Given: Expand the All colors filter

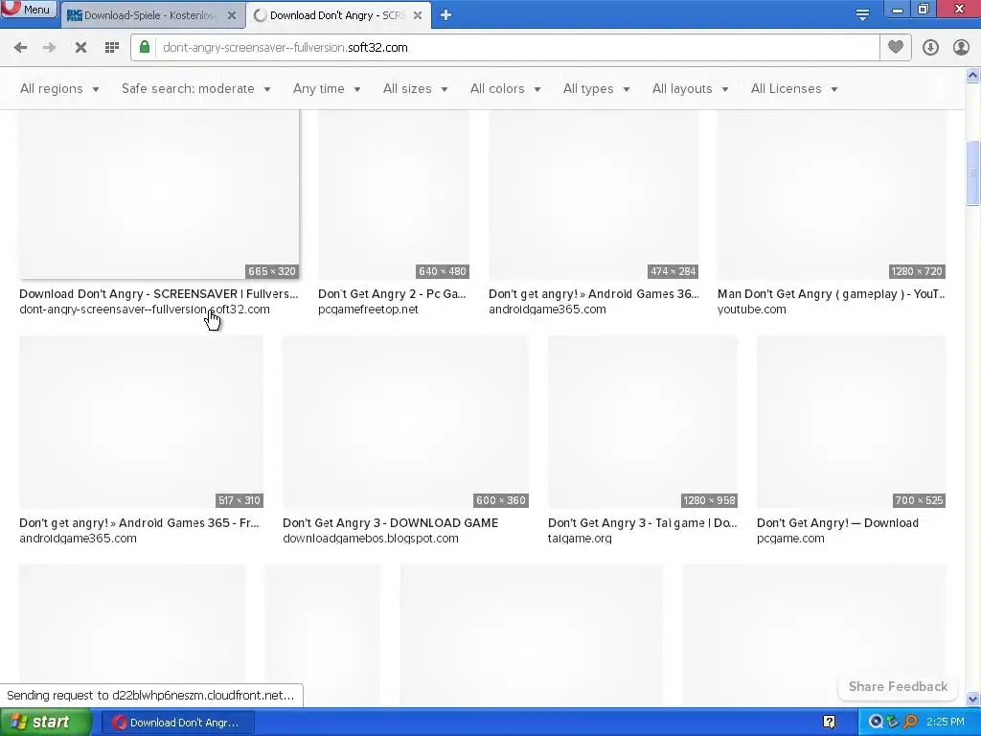Looking at the screenshot, I should pyautogui.click(x=506, y=89).
